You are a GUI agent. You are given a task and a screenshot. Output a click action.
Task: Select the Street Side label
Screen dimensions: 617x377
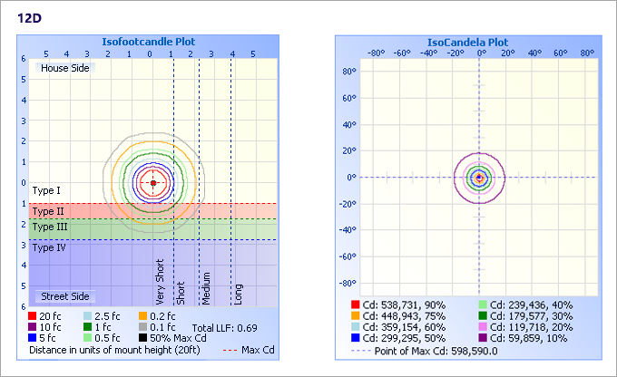coord(64,296)
